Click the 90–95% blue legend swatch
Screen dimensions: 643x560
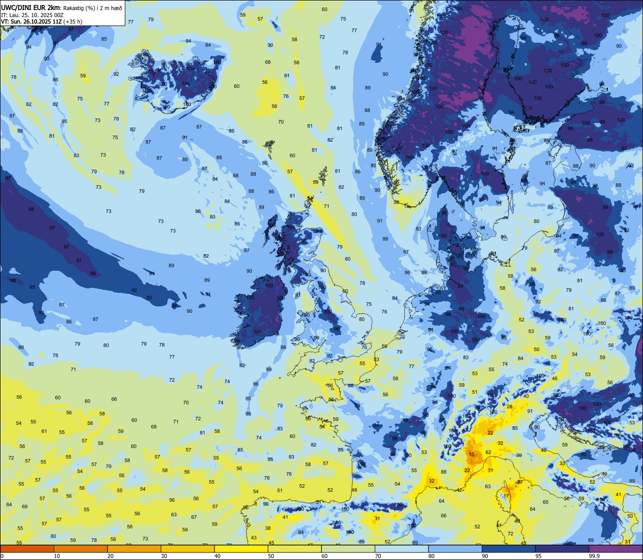pos(508,548)
